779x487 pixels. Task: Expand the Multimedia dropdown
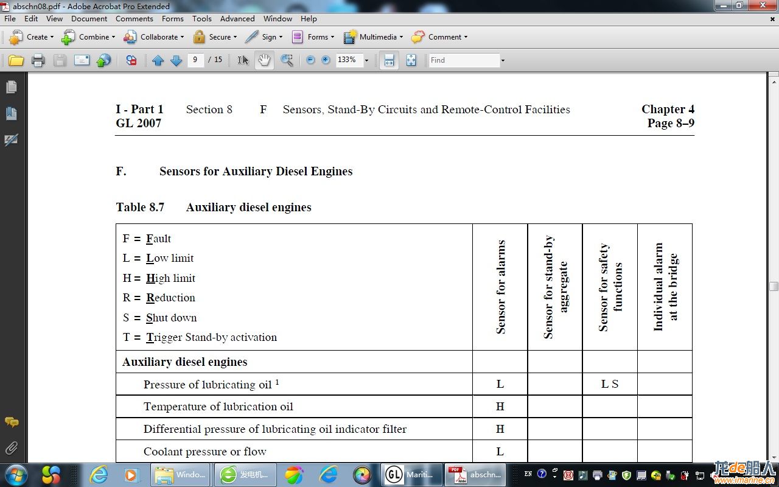[373, 37]
